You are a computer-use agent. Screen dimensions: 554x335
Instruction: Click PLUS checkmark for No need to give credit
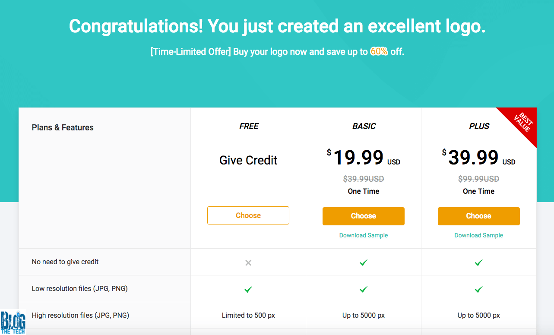pyautogui.click(x=478, y=262)
